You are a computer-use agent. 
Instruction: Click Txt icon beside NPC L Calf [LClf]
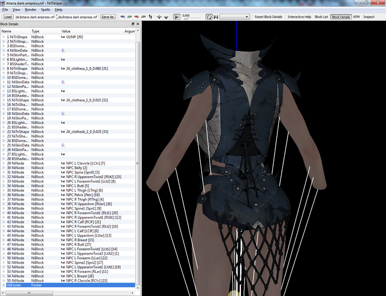63,231
